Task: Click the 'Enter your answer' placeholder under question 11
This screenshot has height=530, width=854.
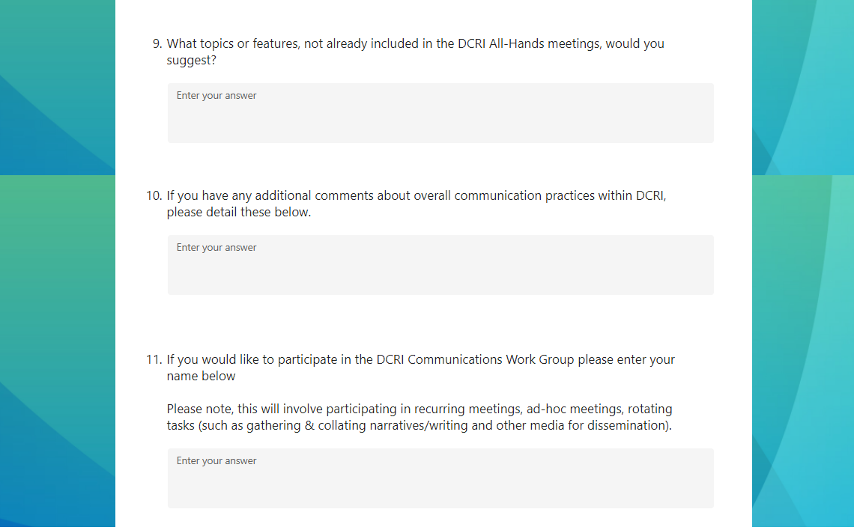Action: tap(216, 461)
